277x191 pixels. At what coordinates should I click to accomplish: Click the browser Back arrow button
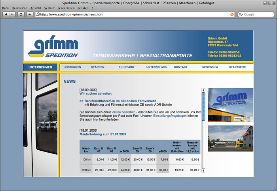click(x=6, y=14)
